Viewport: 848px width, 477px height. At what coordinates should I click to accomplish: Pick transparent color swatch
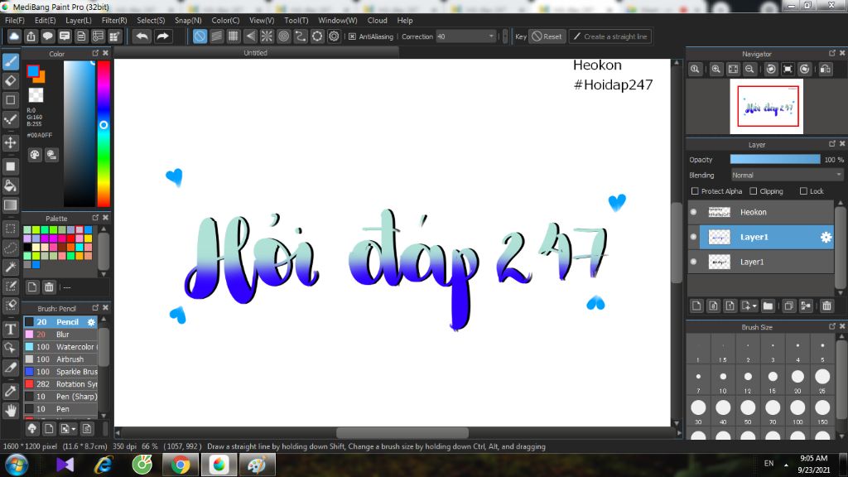tap(36, 95)
